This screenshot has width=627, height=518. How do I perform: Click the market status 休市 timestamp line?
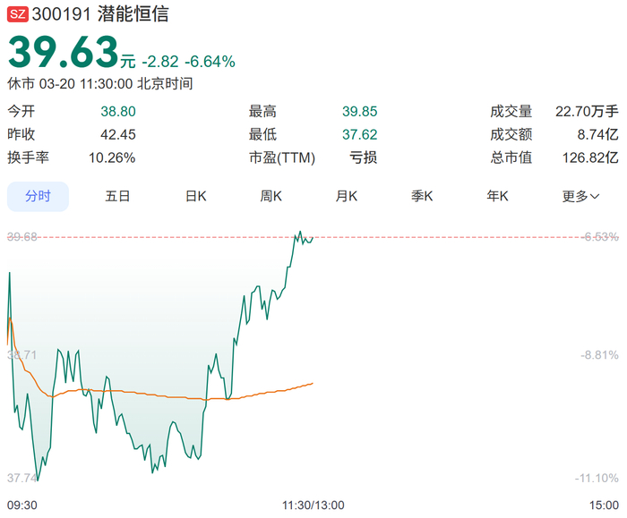point(100,84)
